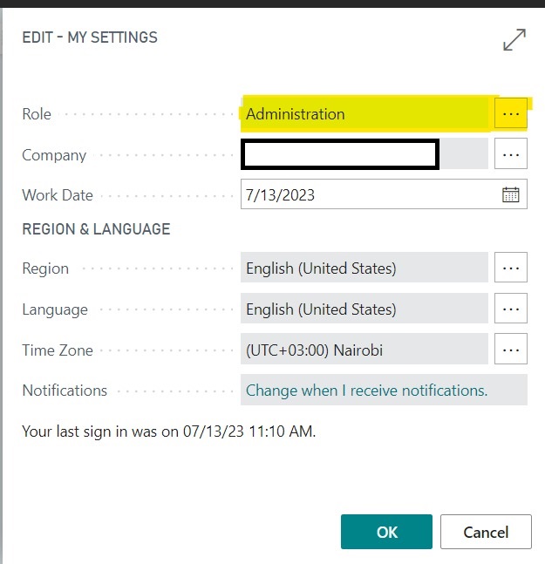This screenshot has width=545, height=564.
Task: Open the Company lookup ellipsis button
Action: [x=511, y=153]
